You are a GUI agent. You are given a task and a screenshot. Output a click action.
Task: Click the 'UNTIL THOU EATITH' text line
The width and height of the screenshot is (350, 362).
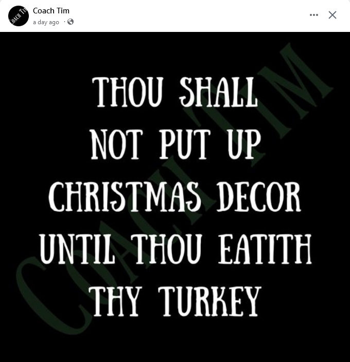click(176, 249)
